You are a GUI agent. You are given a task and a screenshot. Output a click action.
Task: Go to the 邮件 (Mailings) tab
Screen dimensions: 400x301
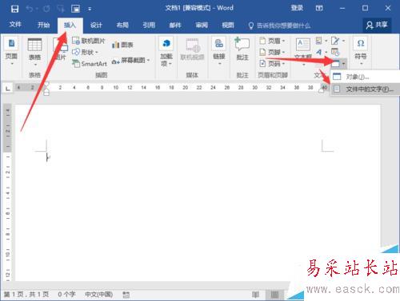point(175,25)
